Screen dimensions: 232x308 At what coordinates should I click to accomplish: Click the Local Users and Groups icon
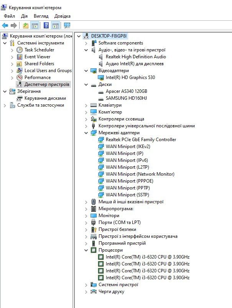19,71
